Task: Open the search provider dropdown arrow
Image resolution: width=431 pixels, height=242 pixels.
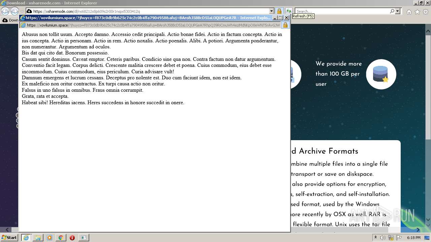Action: (x=398, y=11)
